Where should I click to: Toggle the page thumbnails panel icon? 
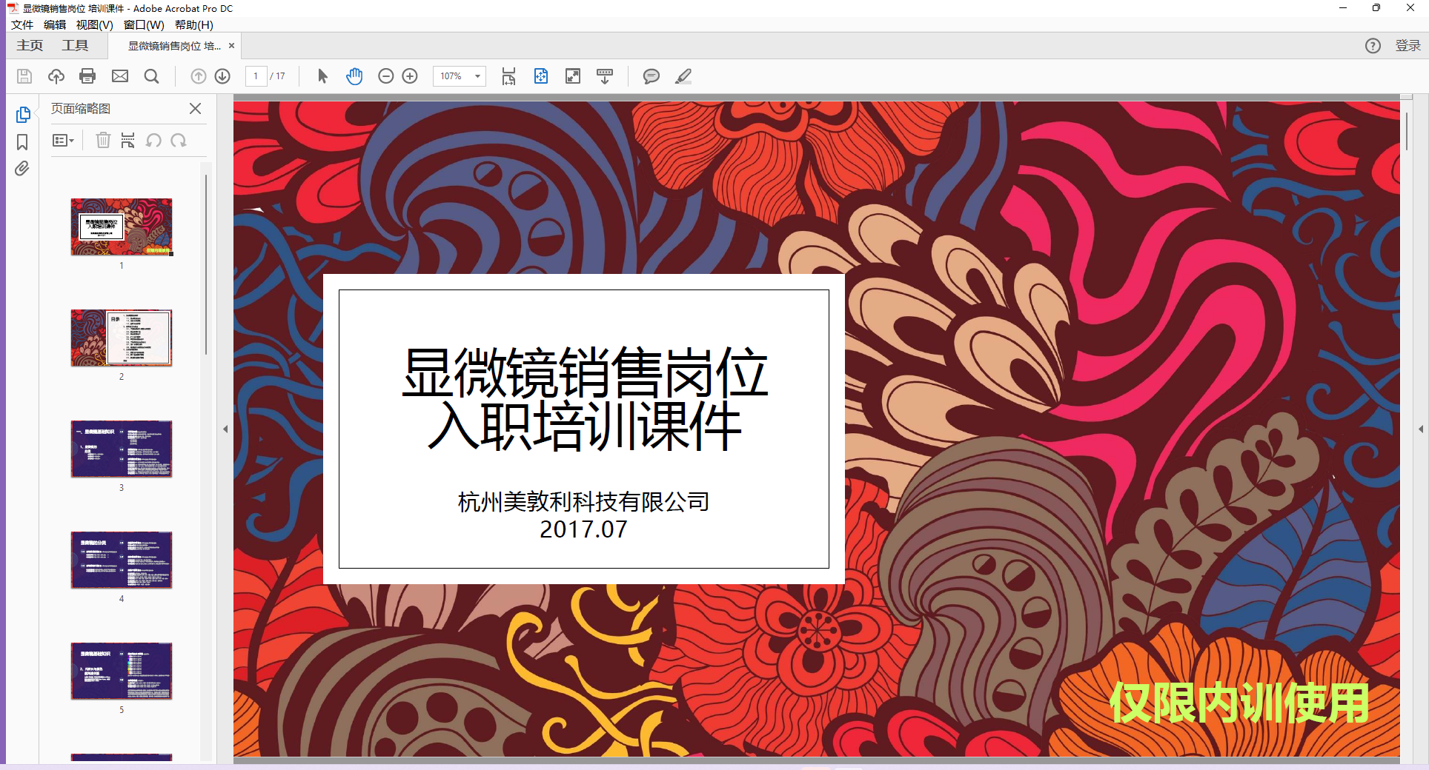click(23, 115)
